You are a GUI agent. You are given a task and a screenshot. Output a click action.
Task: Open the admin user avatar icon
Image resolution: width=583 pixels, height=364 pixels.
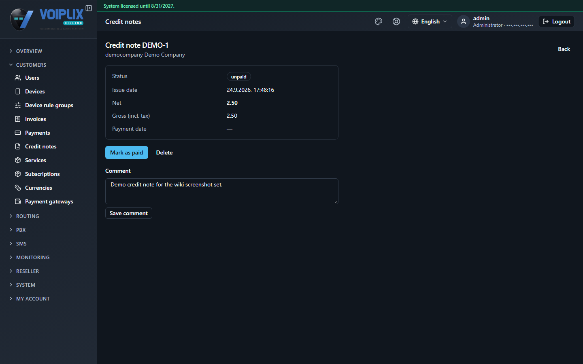[x=464, y=21]
